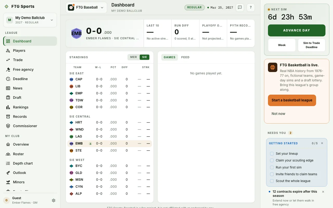Switch standings to SIE league

click(x=144, y=57)
